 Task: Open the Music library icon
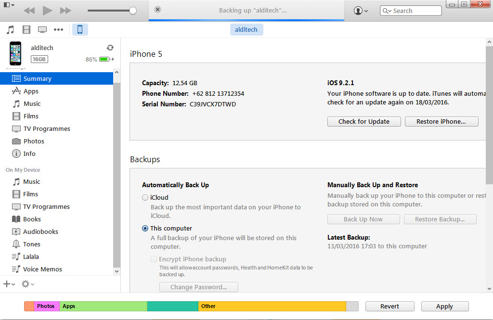click(11, 29)
